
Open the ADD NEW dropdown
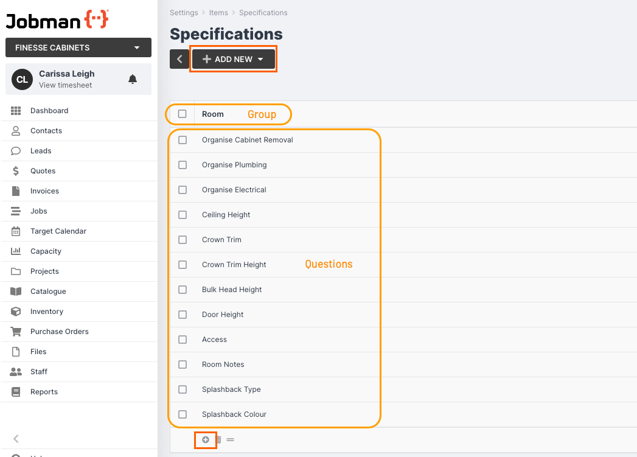pos(234,59)
